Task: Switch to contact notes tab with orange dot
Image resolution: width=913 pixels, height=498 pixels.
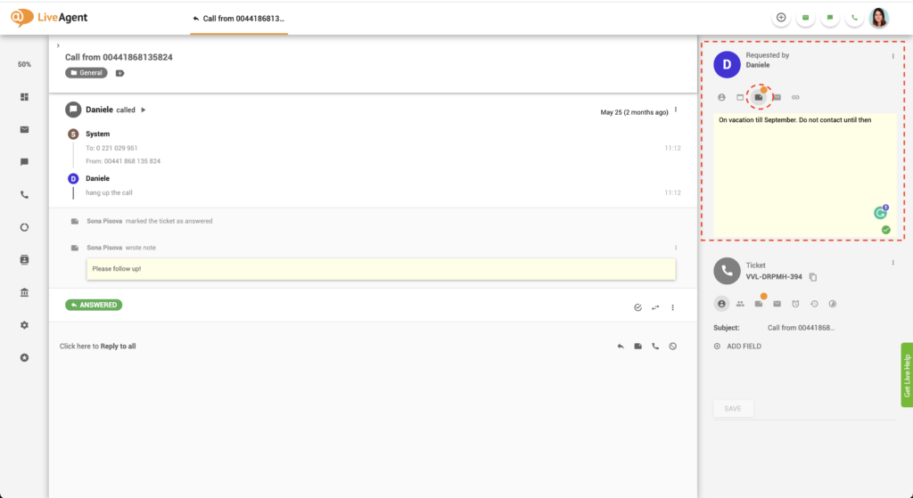Action: [759, 97]
